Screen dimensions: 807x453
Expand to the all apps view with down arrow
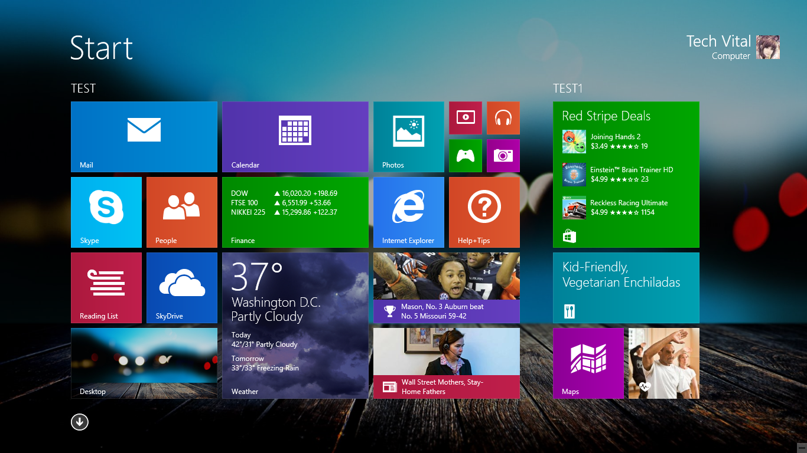point(79,422)
